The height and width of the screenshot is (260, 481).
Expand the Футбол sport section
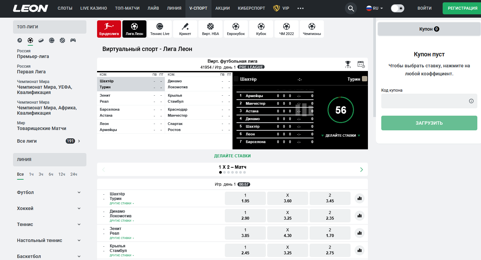click(49, 192)
